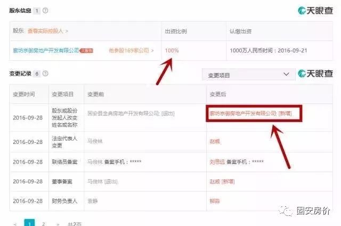Open 赵威 in the 法定代表人变更 row
Viewport: 341px width, 226px height.
pos(215,141)
